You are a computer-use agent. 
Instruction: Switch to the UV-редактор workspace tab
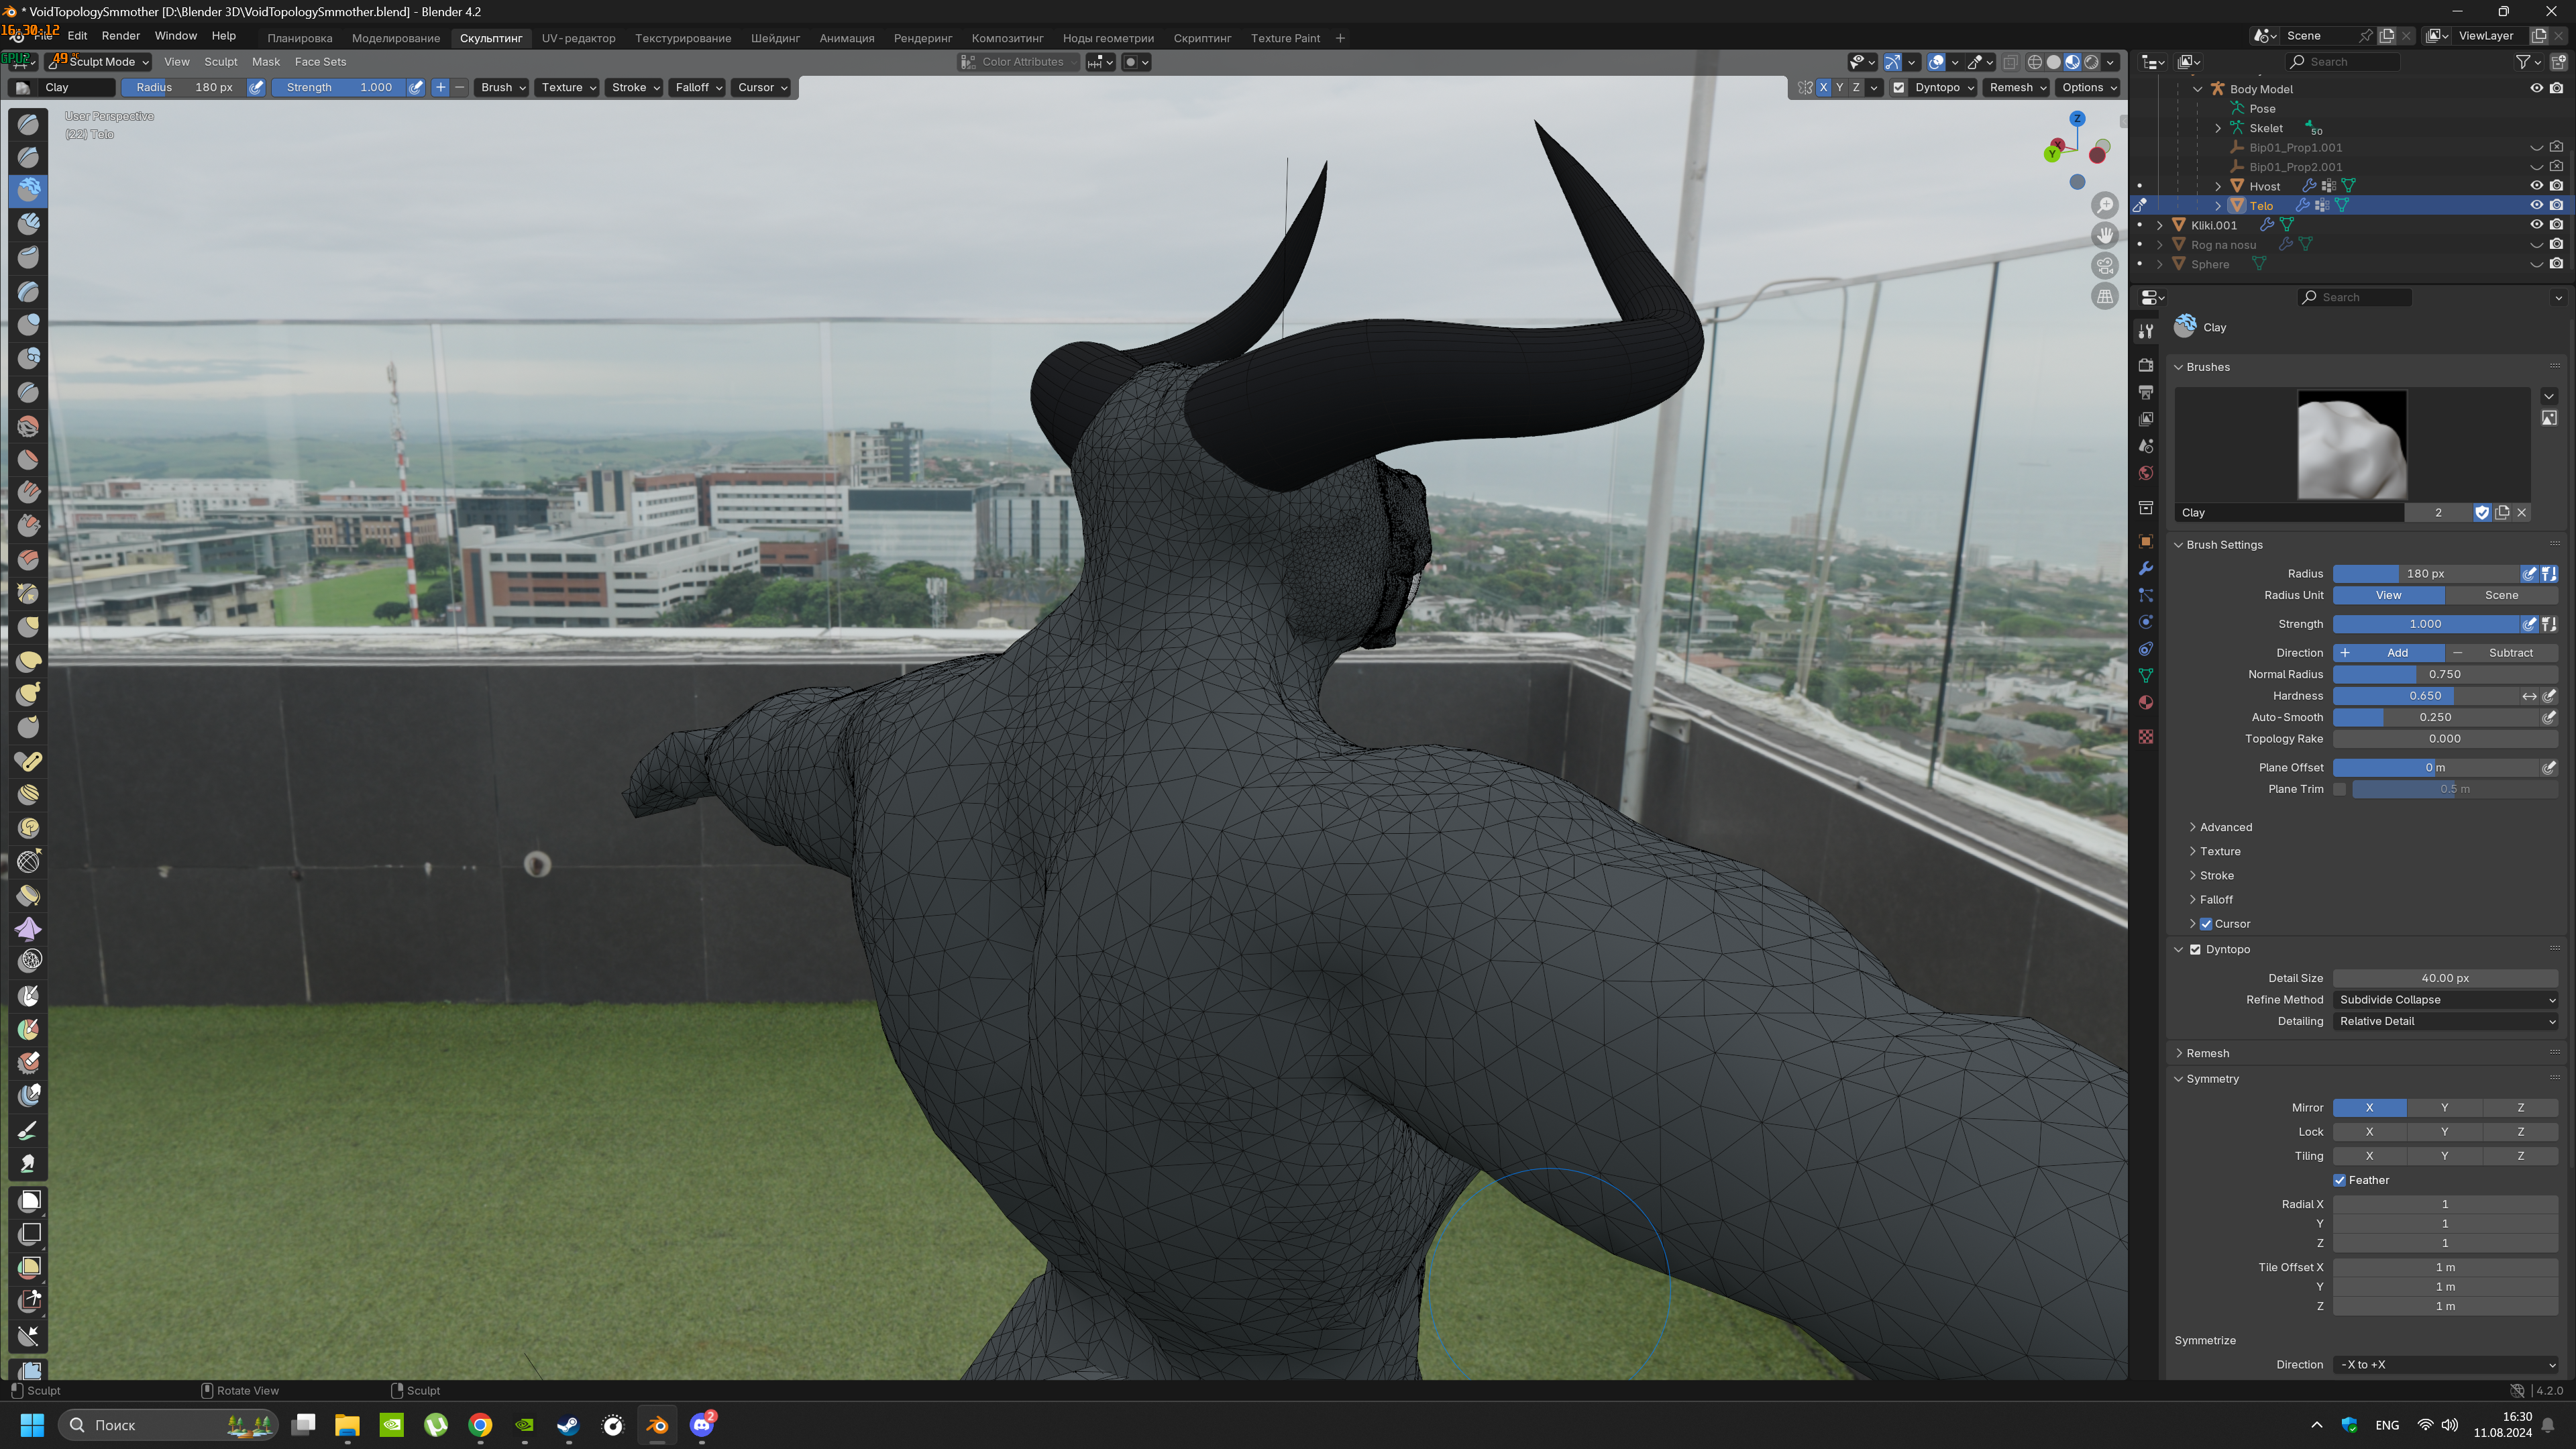578,38
